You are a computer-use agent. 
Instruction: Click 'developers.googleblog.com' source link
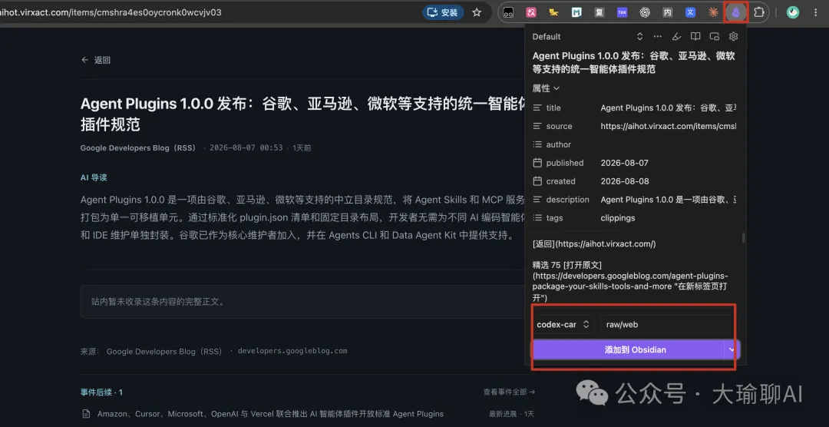pyautogui.click(x=292, y=351)
